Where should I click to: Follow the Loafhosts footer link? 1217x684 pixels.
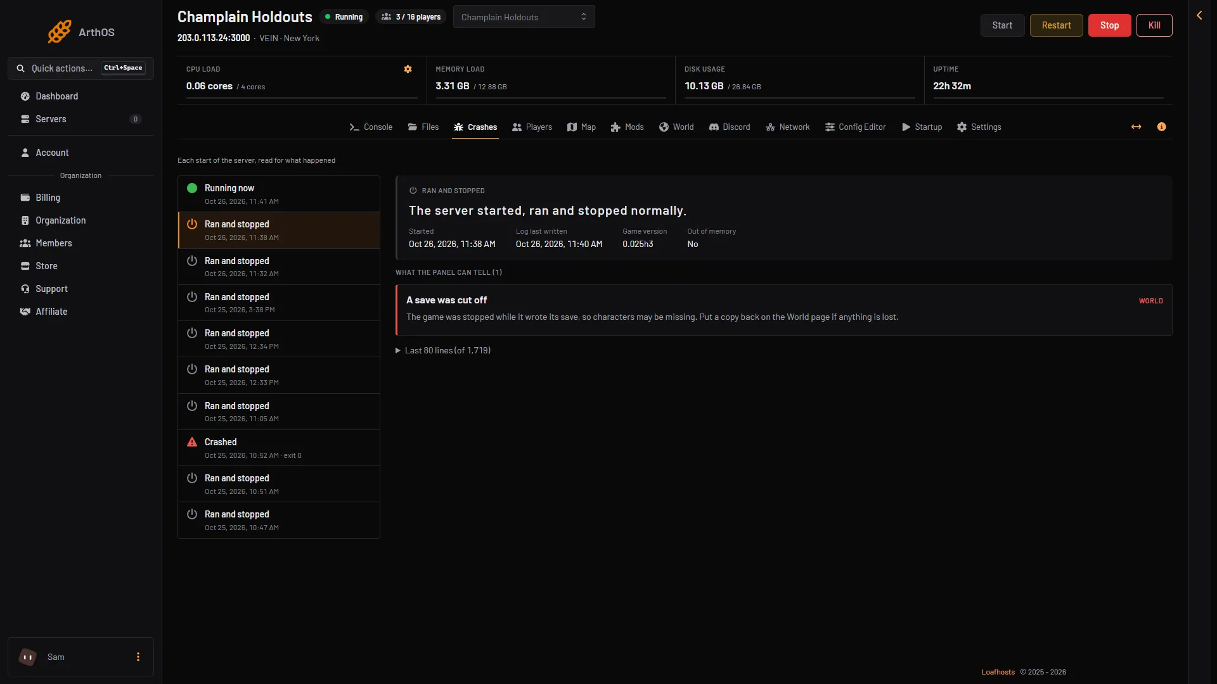pos(998,672)
